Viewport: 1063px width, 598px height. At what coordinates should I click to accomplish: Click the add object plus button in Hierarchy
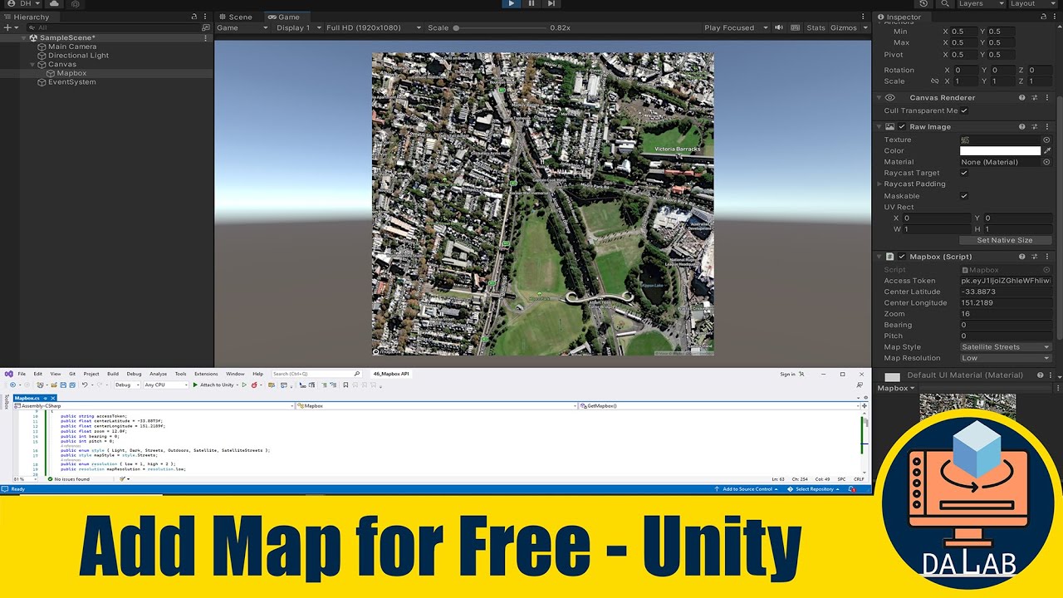(9, 27)
